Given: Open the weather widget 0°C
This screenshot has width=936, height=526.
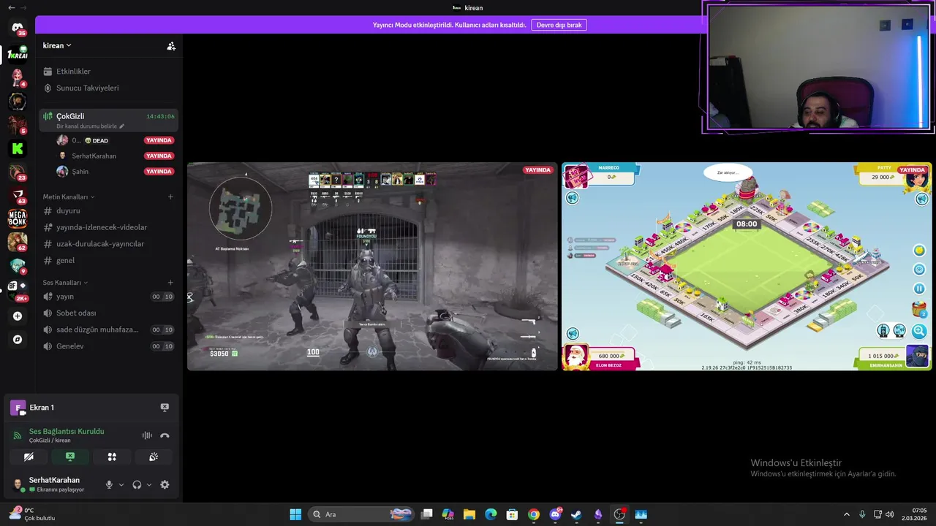Looking at the screenshot, I should click(32, 514).
